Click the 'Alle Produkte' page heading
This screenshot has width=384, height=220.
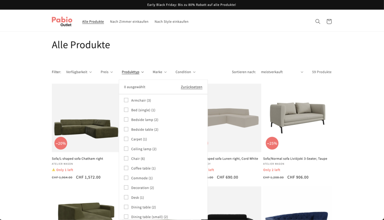[x=81, y=45]
